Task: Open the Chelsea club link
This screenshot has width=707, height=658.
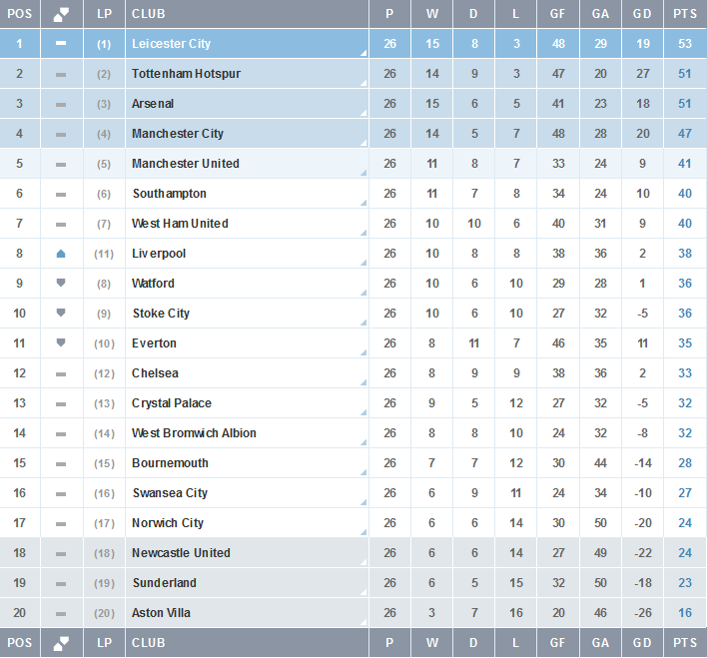Action: [155, 373]
